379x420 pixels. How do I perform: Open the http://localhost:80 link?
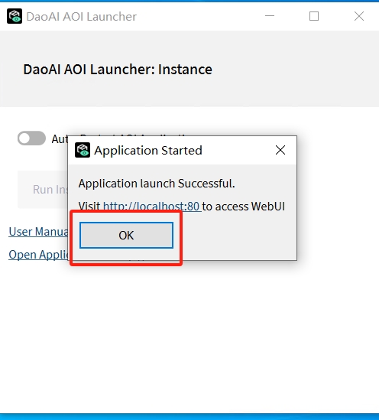[x=151, y=207]
